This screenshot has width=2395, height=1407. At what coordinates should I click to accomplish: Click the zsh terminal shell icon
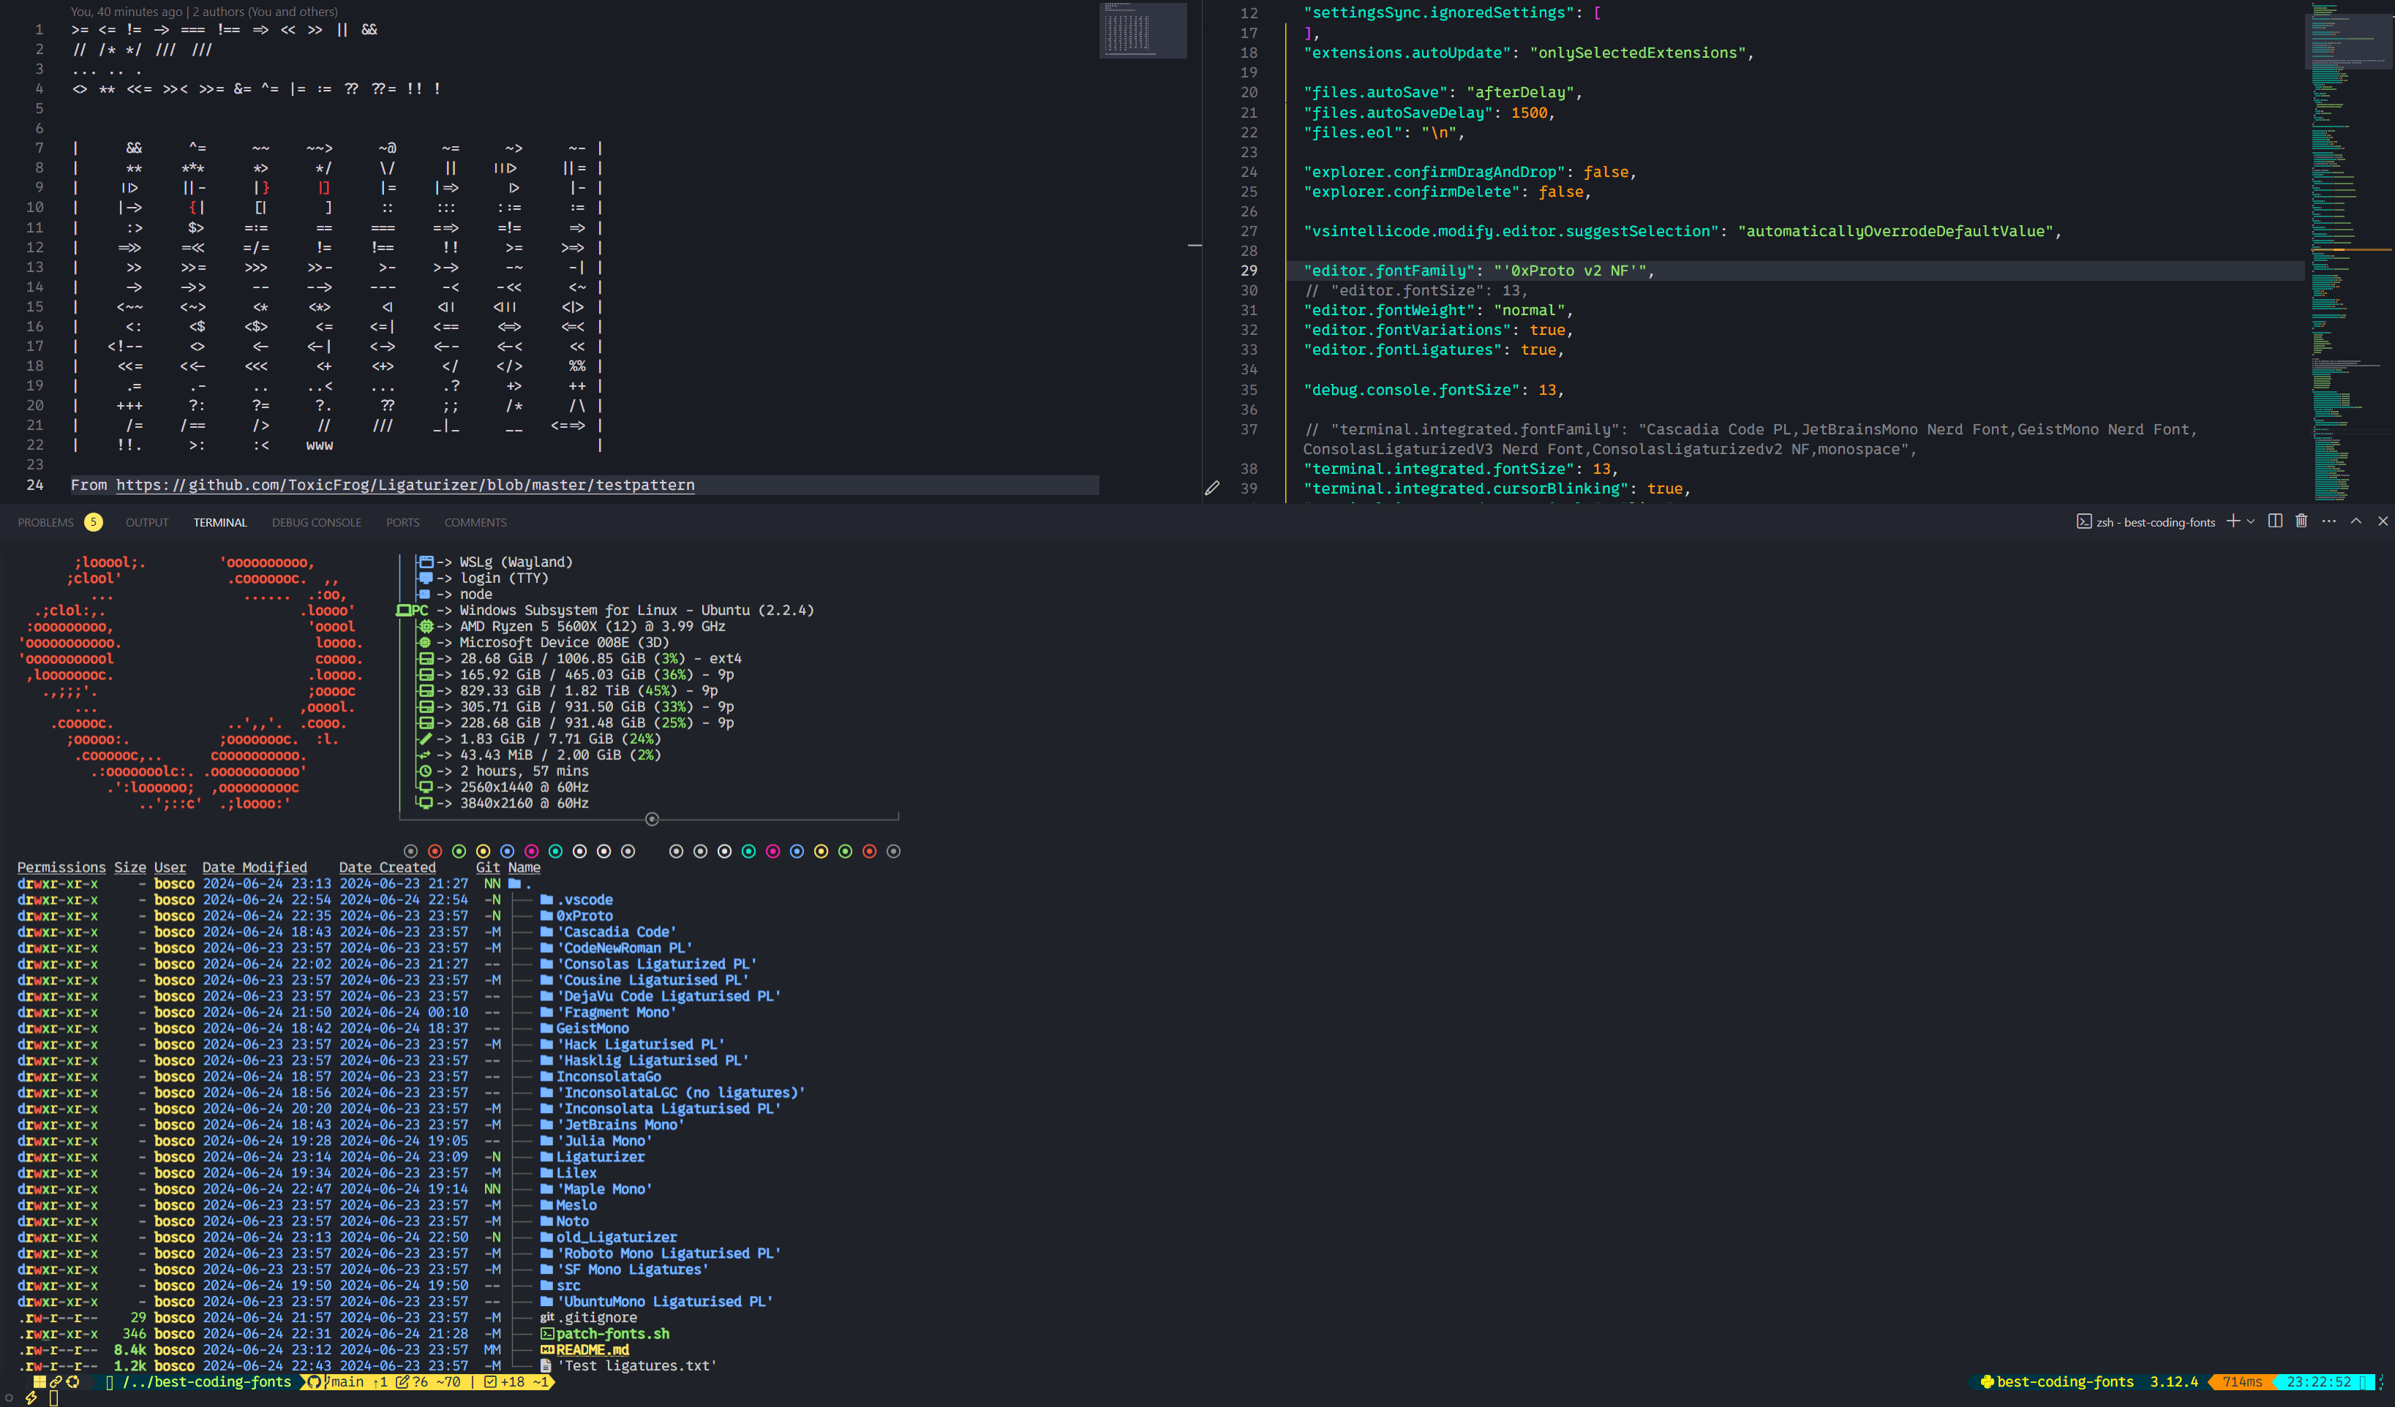tap(2083, 521)
